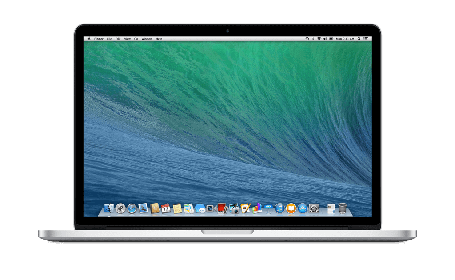Click the Mon 9:41 AM clock

(x=345, y=39)
